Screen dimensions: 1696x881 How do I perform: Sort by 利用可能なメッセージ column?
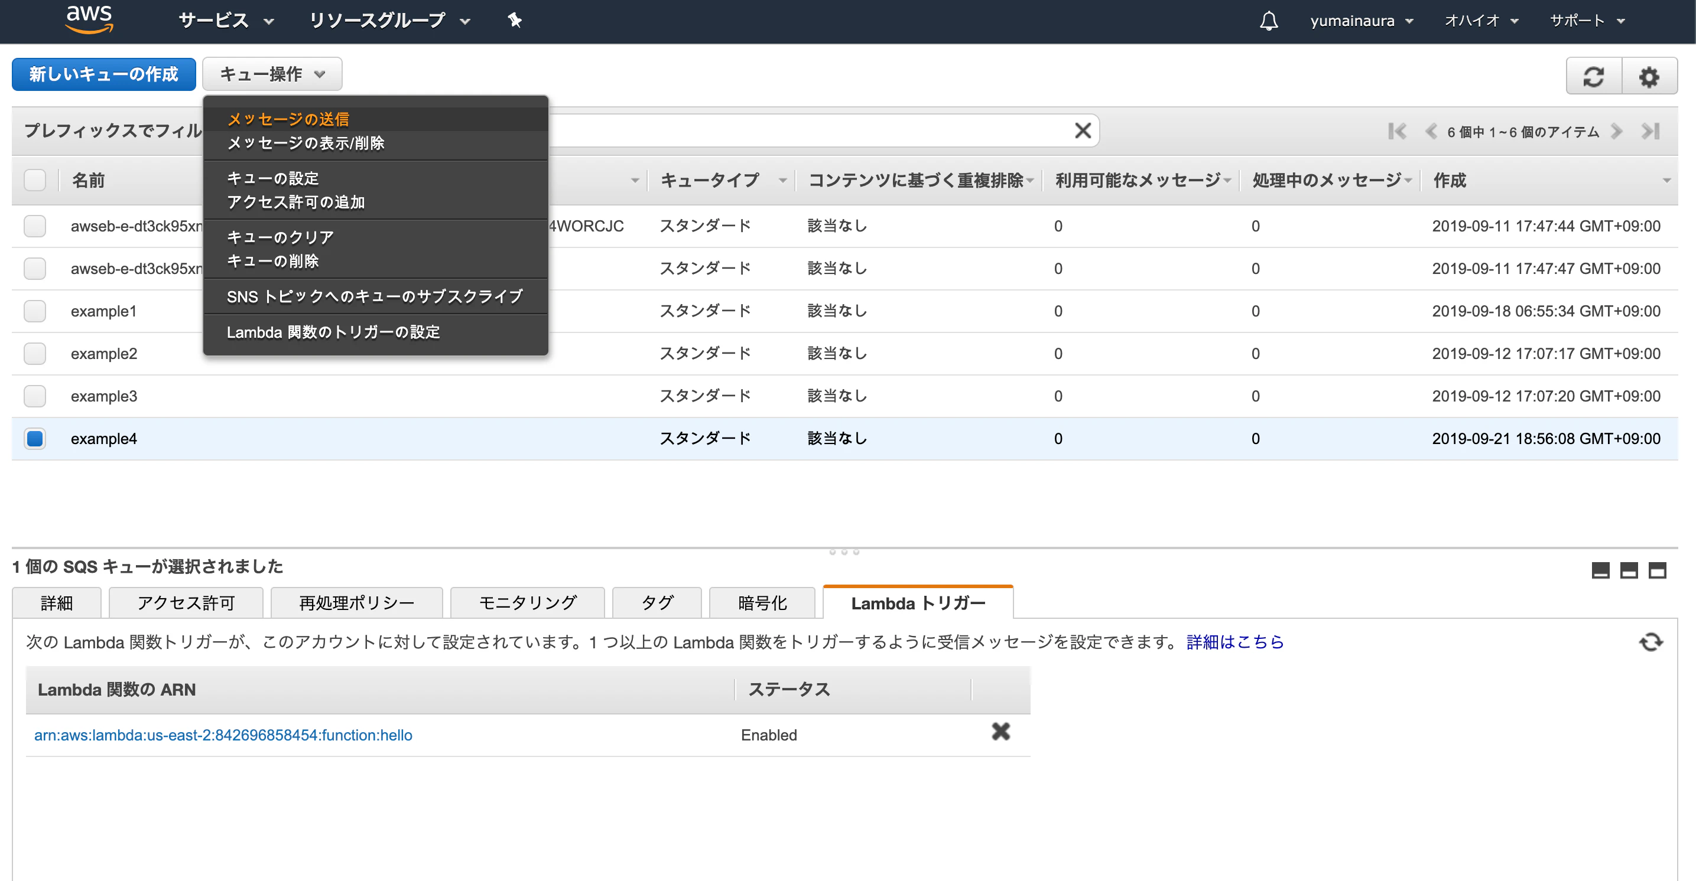click(1141, 180)
